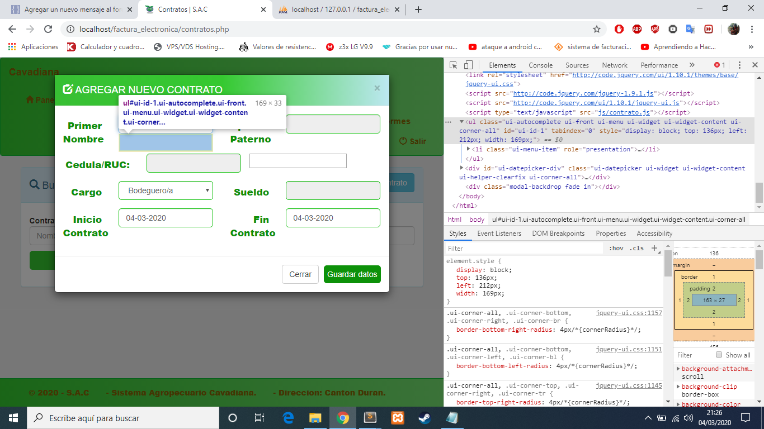Switch to Network tab

615,65
